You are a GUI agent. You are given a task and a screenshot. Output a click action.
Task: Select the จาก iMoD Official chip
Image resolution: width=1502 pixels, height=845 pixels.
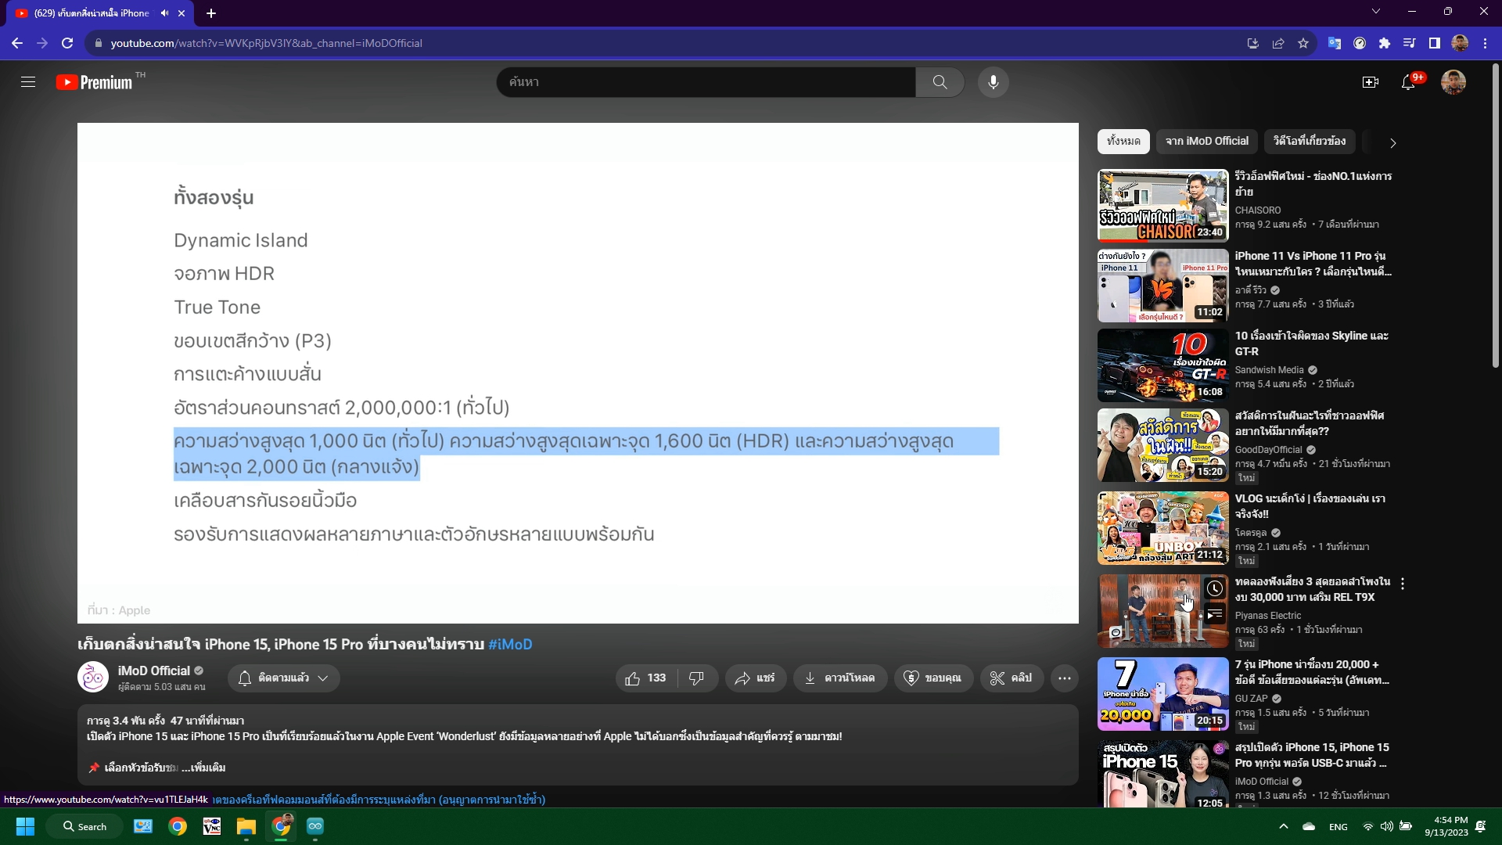[1207, 142]
